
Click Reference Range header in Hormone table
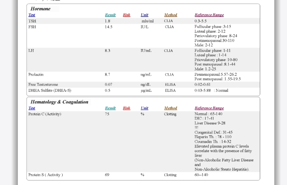point(209,15)
